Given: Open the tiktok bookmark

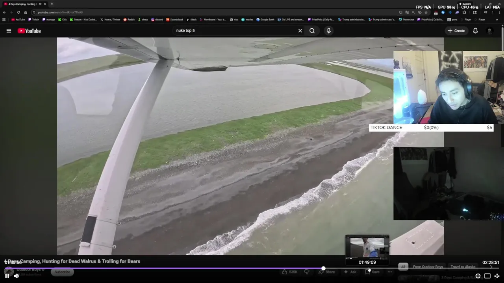Looking at the screenshot, I should click(x=192, y=19).
